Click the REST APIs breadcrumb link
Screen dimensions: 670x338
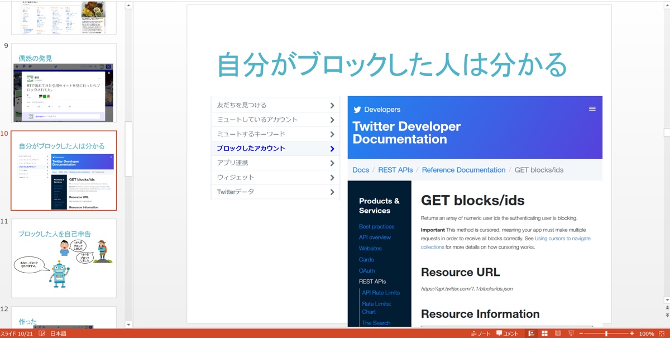click(395, 170)
